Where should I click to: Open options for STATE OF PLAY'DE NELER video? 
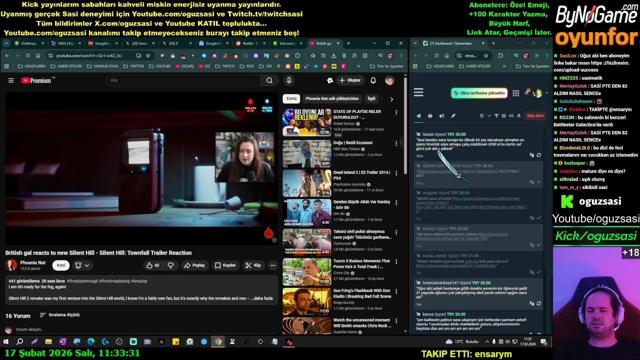pos(396,112)
